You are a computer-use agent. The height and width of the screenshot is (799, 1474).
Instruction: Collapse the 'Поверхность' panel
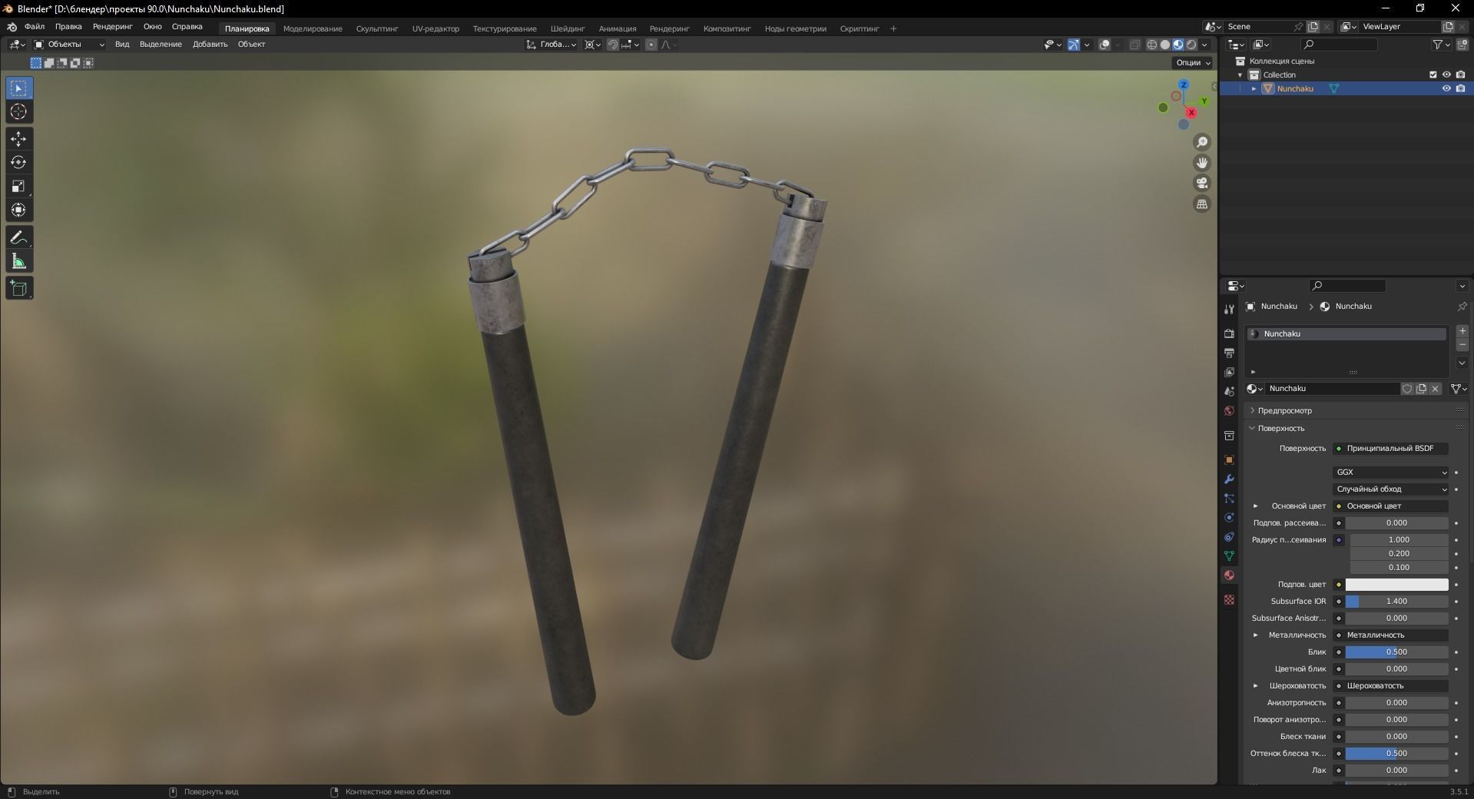coord(1280,429)
